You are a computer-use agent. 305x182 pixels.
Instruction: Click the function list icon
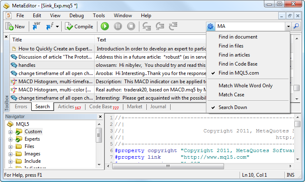click(50, 26)
